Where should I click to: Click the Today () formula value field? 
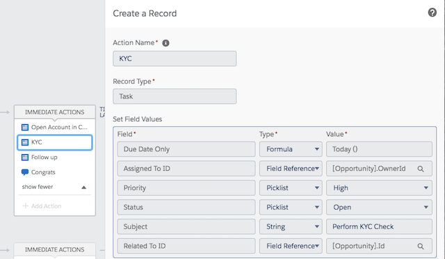click(x=379, y=149)
